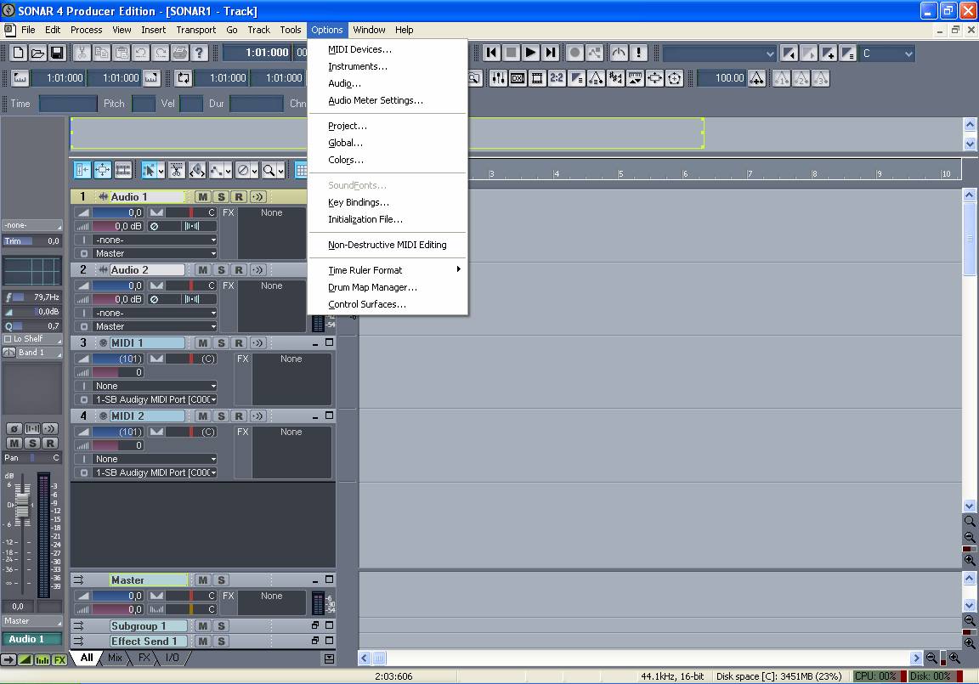Click the New file icon

(x=19, y=53)
